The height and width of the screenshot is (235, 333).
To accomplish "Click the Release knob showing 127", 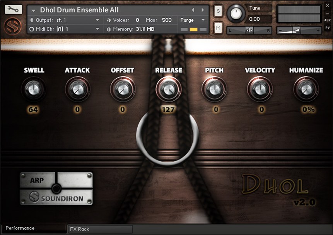I will click(168, 90).
